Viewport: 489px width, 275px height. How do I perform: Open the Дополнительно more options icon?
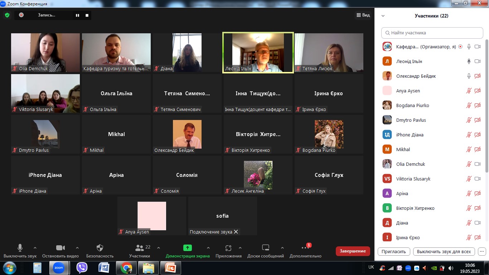pyautogui.click(x=305, y=248)
